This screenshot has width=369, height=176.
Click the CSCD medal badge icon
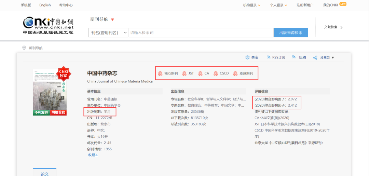[x=216, y=73]
